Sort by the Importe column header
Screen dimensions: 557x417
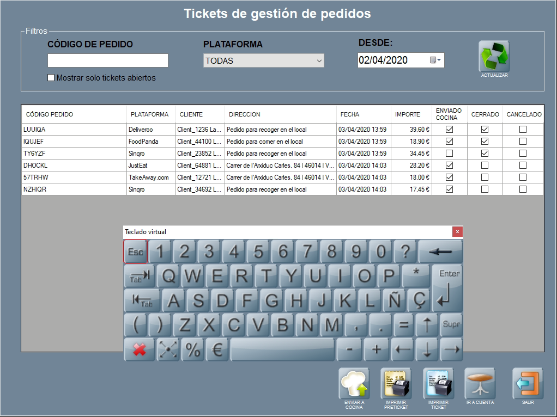pos(408,114)
